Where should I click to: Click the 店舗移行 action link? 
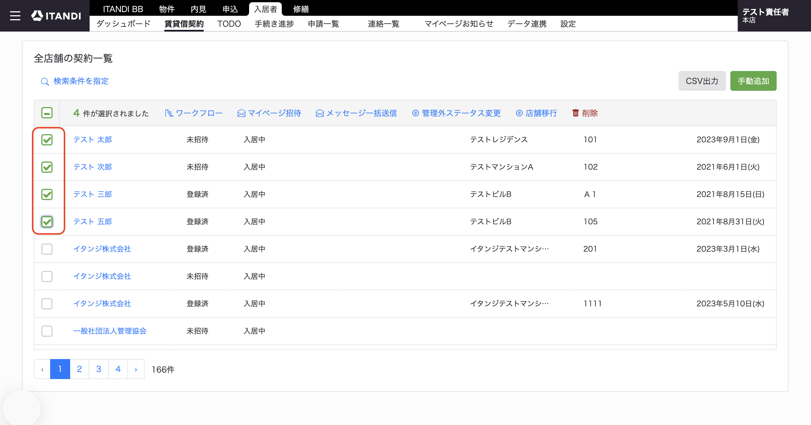tap(541, 113)
